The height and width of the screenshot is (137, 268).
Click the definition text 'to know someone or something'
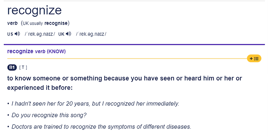(54, 78)
